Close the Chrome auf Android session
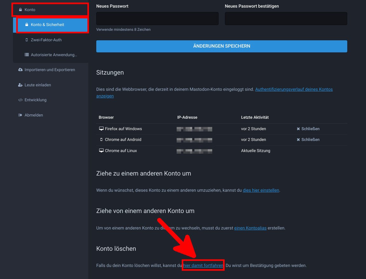This screenshot has height=279, width=366. [308, 140]
